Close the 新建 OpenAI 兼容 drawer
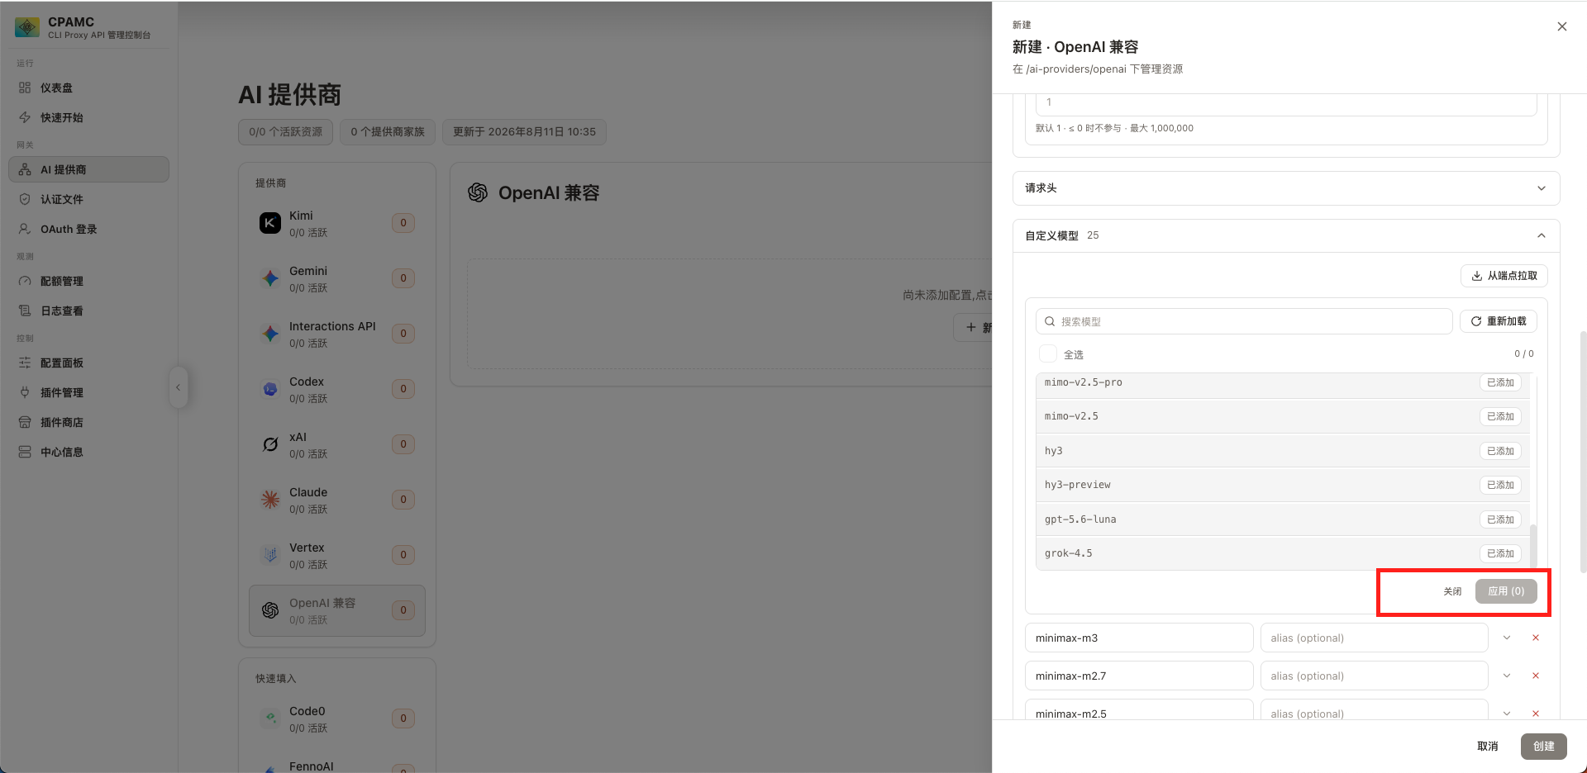The image size is (1587, 773). [1562, 26]
